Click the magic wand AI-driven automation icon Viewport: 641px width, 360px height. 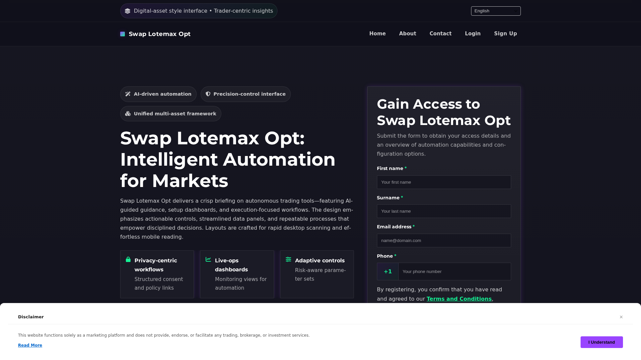(128, 94)
